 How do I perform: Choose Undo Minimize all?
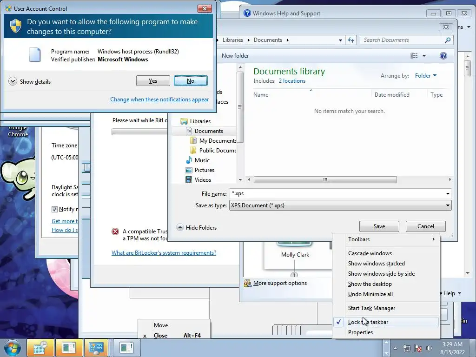click(386, 294)
